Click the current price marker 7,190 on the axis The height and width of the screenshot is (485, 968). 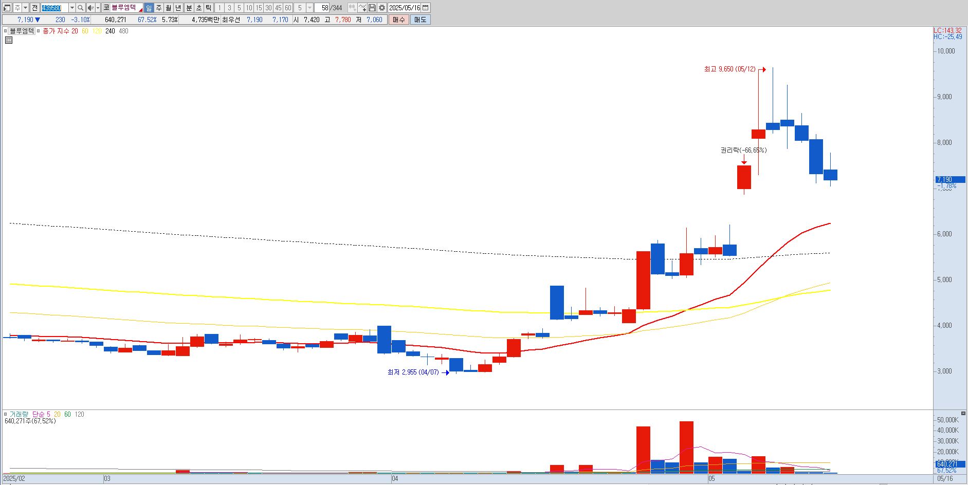click(951, 180)
